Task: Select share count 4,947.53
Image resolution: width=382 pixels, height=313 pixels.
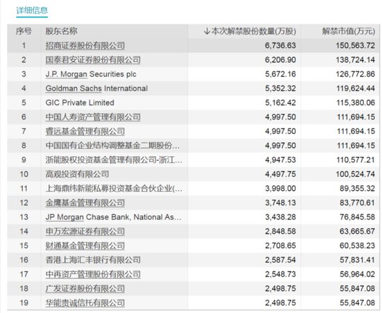Action: pyautogui.click(x=281, y=160)
